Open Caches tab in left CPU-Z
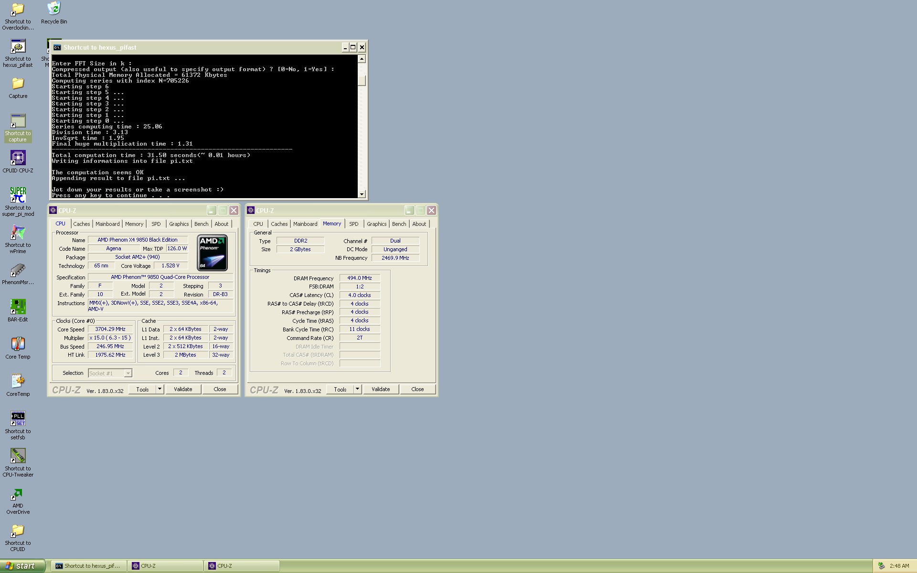 click(81, 224)
